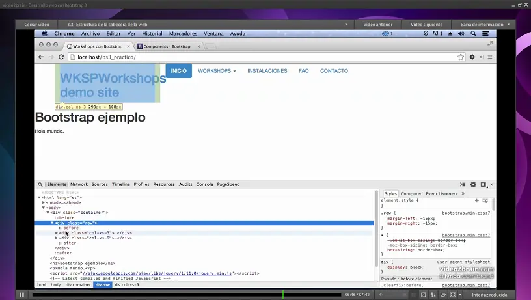
Task: Click the CONTACTO nav link
Action: pyautogui.click(x=334, y=71)
